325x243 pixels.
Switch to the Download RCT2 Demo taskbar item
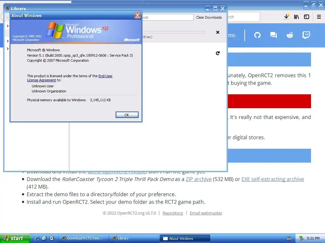point(83,238)
